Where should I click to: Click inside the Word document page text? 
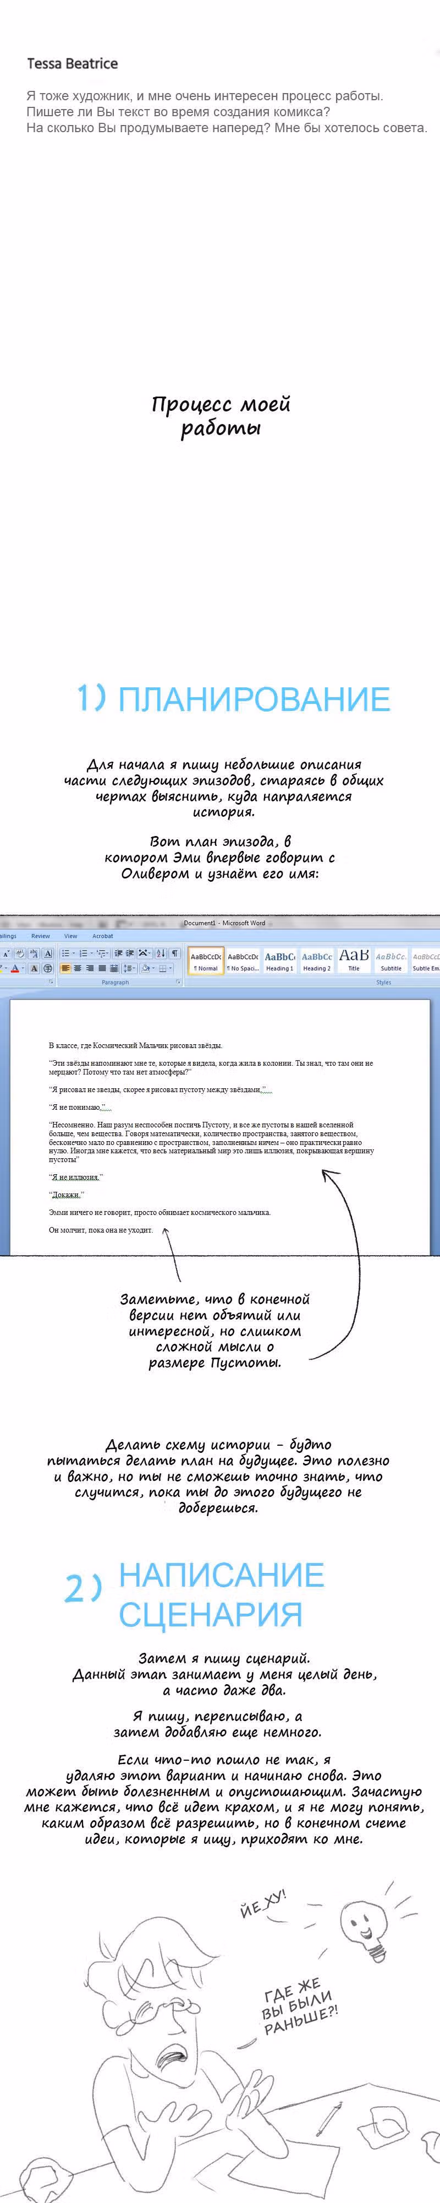tap(219, 1137)
